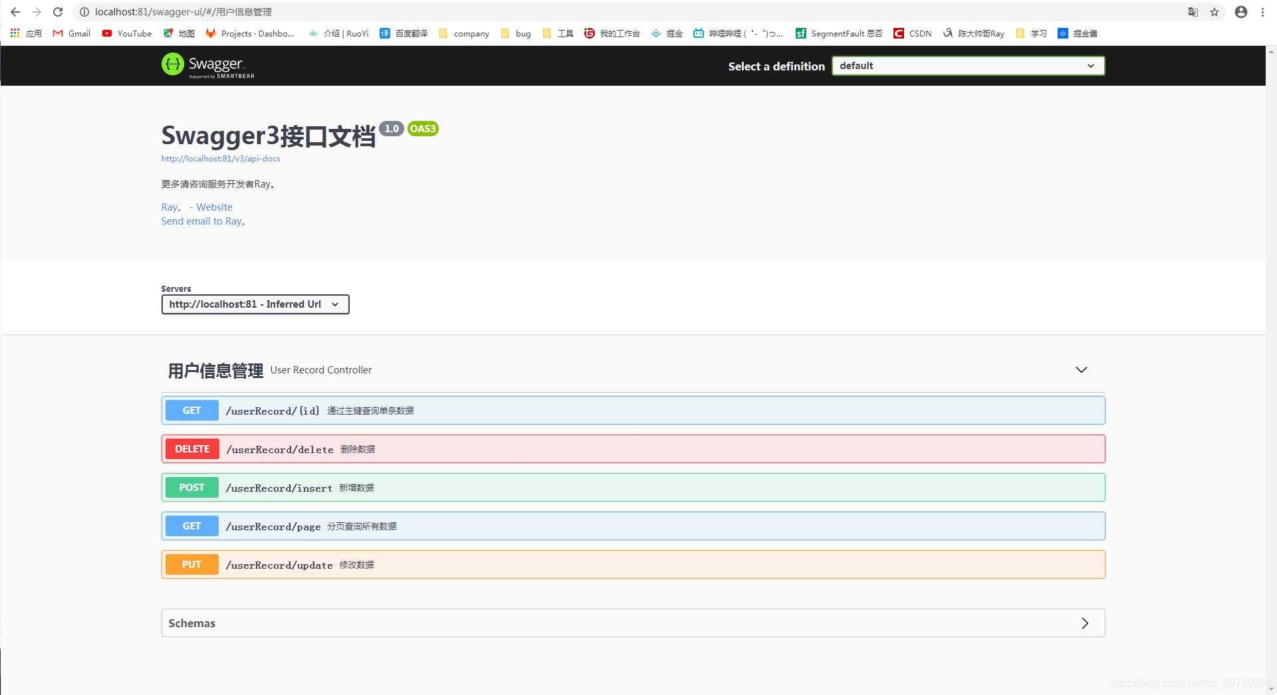1277x695 pixels.
Task: Open the Gmail bookmark
Action: coord(70,33)
